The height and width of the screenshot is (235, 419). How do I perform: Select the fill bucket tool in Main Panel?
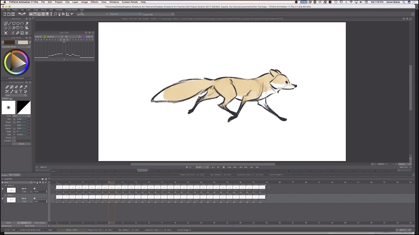(x=27, y=23)
